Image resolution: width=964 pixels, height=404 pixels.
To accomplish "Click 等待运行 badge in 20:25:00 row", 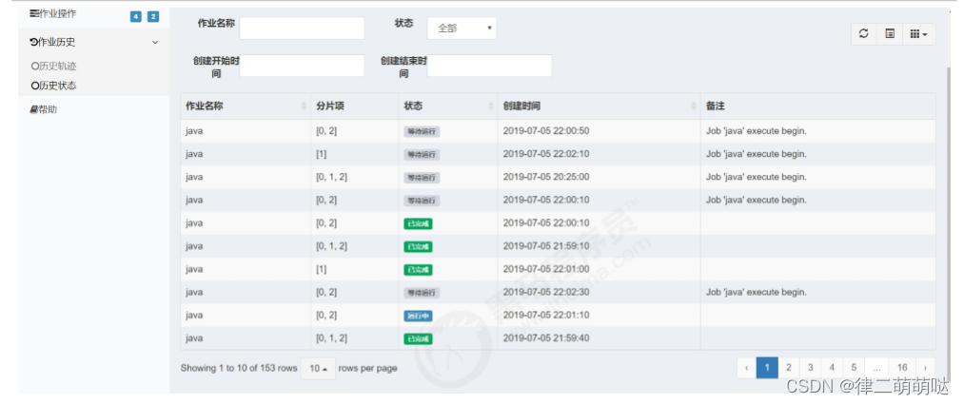I will click(422, 178).
